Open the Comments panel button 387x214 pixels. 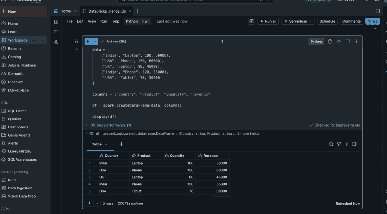point(351,21)
